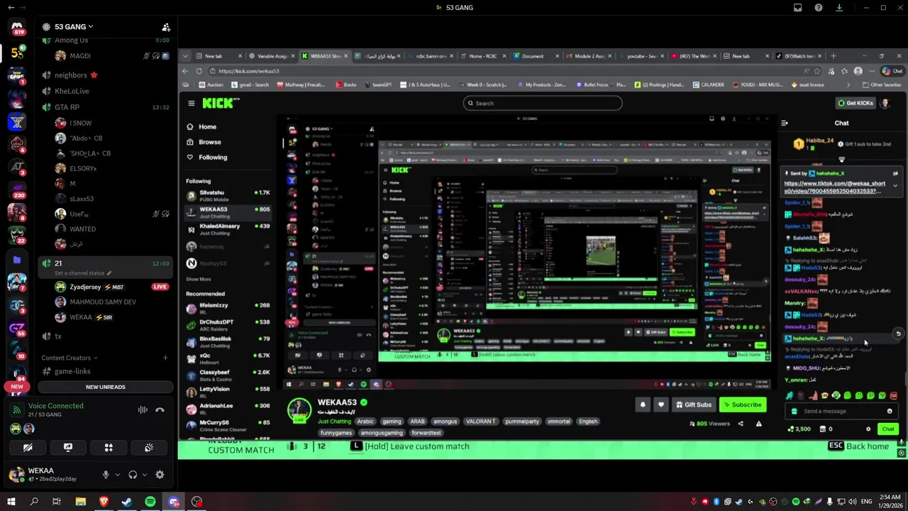Screen dimensions: 908x511
Task: Click the Gift Subs button on Kick
Action: pos(694,405)
